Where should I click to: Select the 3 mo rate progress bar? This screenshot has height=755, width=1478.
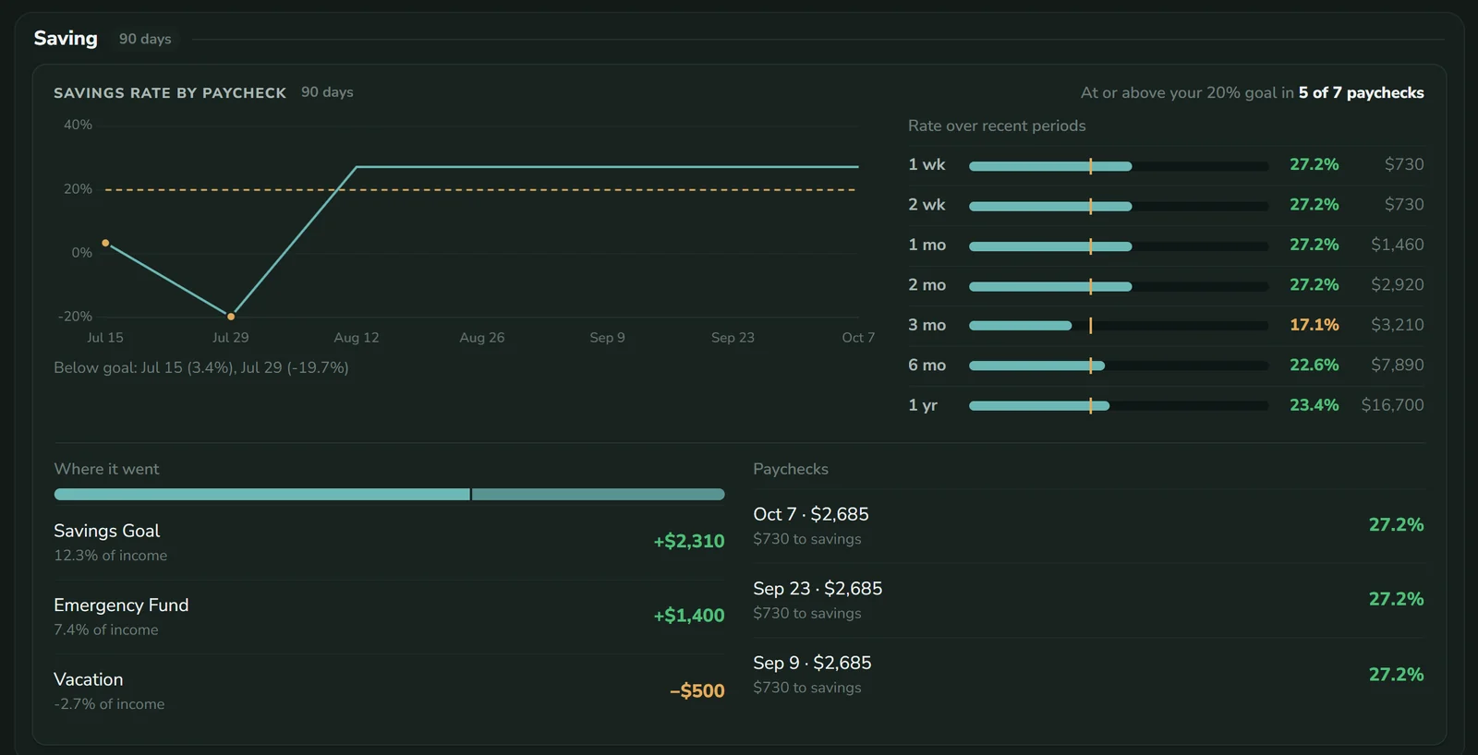pos(1119,325)
